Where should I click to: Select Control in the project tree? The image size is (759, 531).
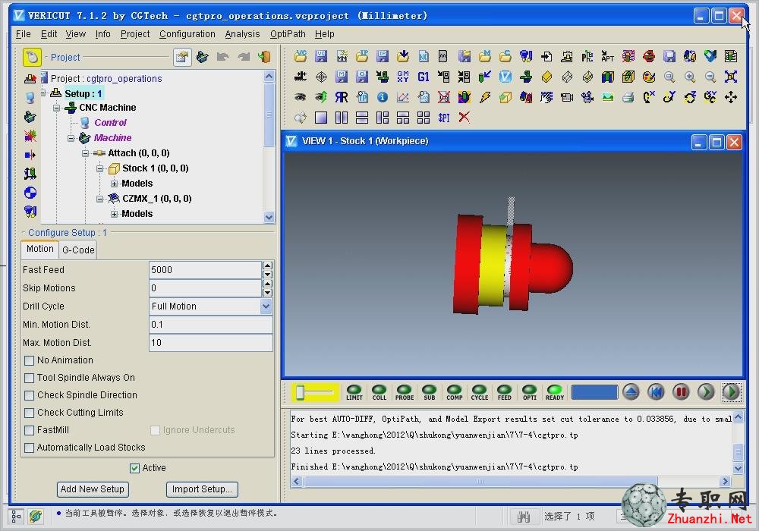[x=110, y=123]
